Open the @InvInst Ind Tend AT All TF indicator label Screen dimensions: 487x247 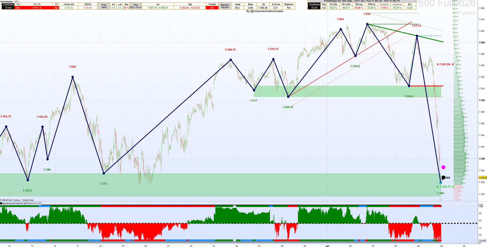pyautogui.click(x=22, y=203)
